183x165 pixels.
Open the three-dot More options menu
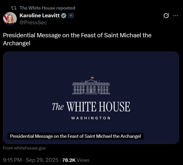click(x=176, y=16)
